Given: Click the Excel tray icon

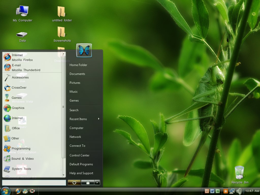Looking at the screenshot, I should click(x=218, y=191).
